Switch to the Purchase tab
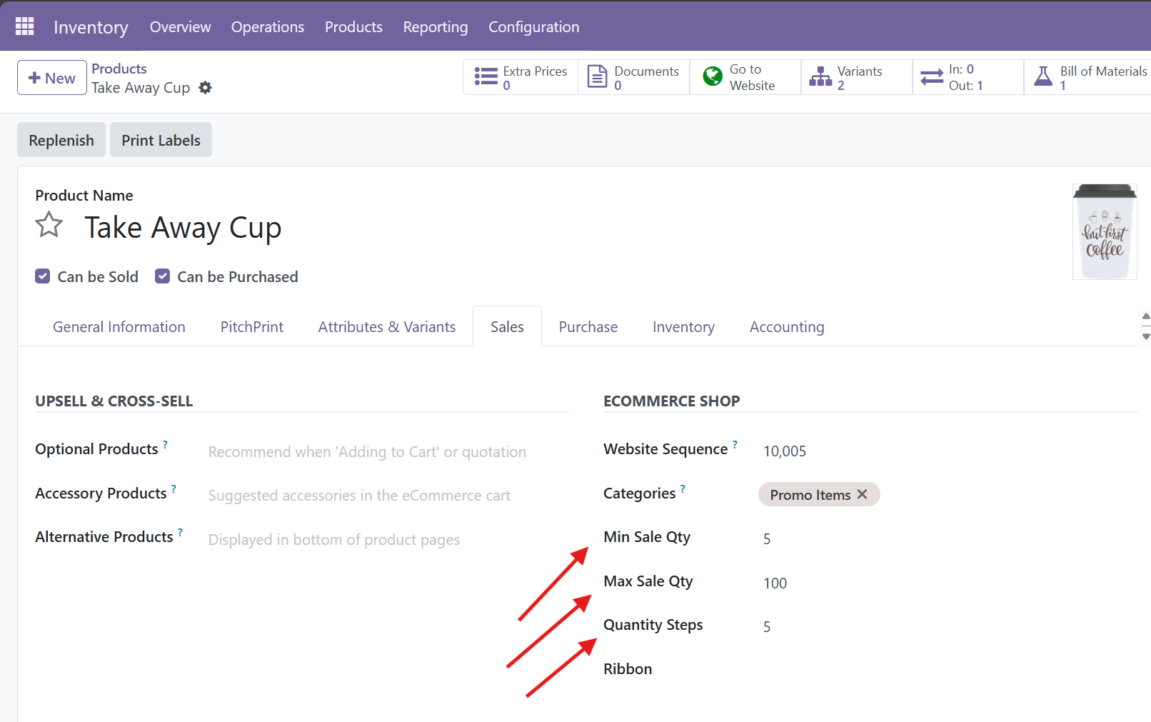Screen dimensions: 1151x722 [588, 326]
